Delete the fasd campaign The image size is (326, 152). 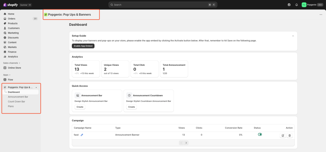(x=290, y=135)
